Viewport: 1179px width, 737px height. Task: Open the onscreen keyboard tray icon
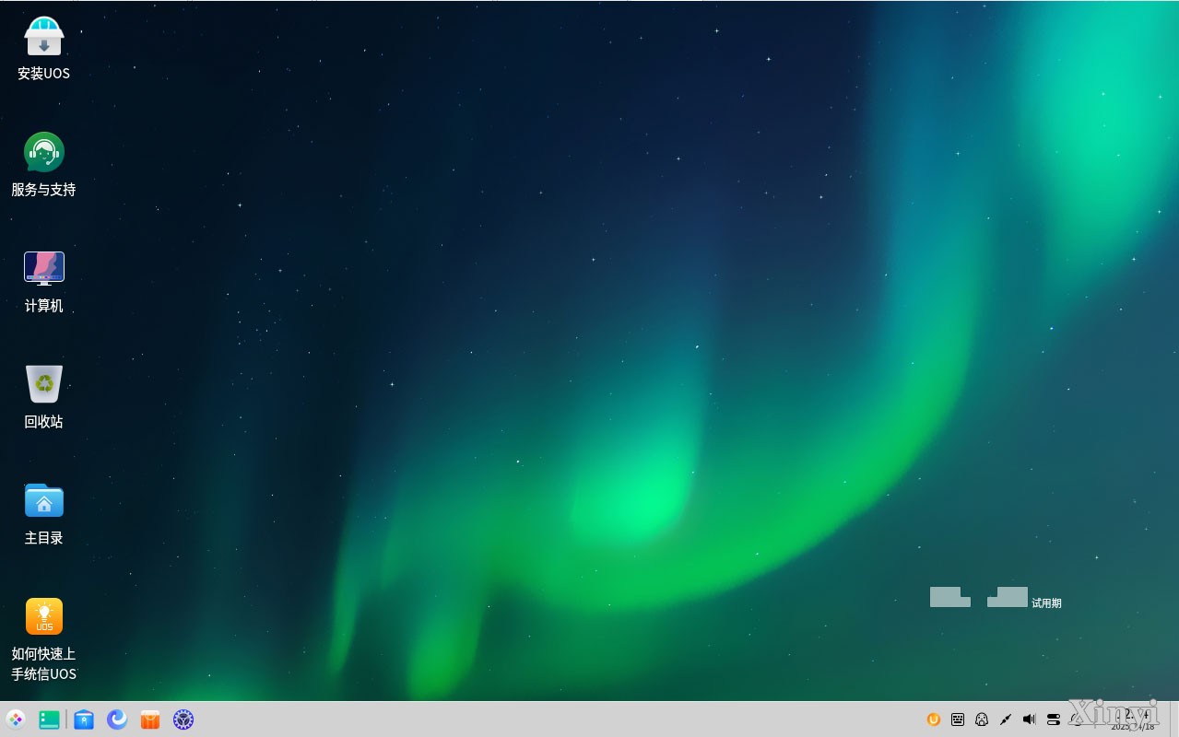(958, 719)
